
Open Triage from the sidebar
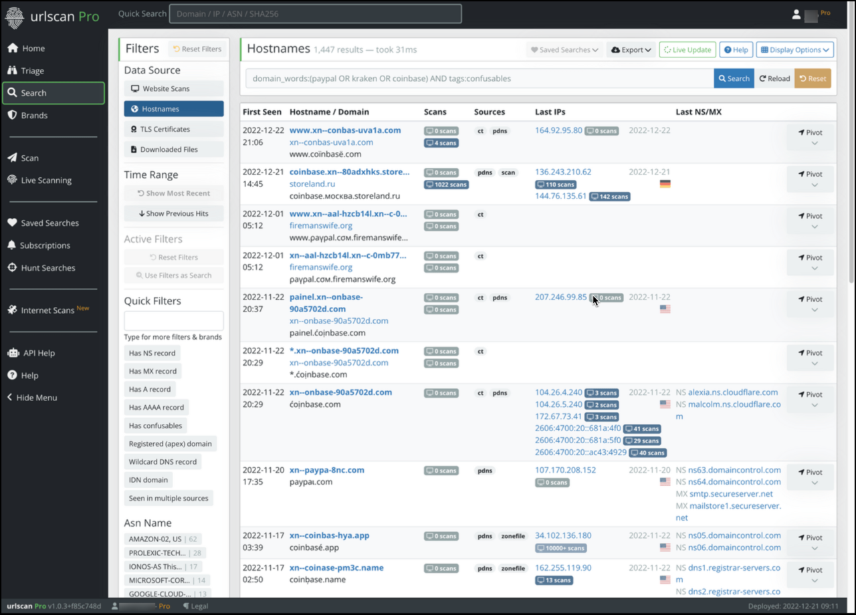(32, 71)
